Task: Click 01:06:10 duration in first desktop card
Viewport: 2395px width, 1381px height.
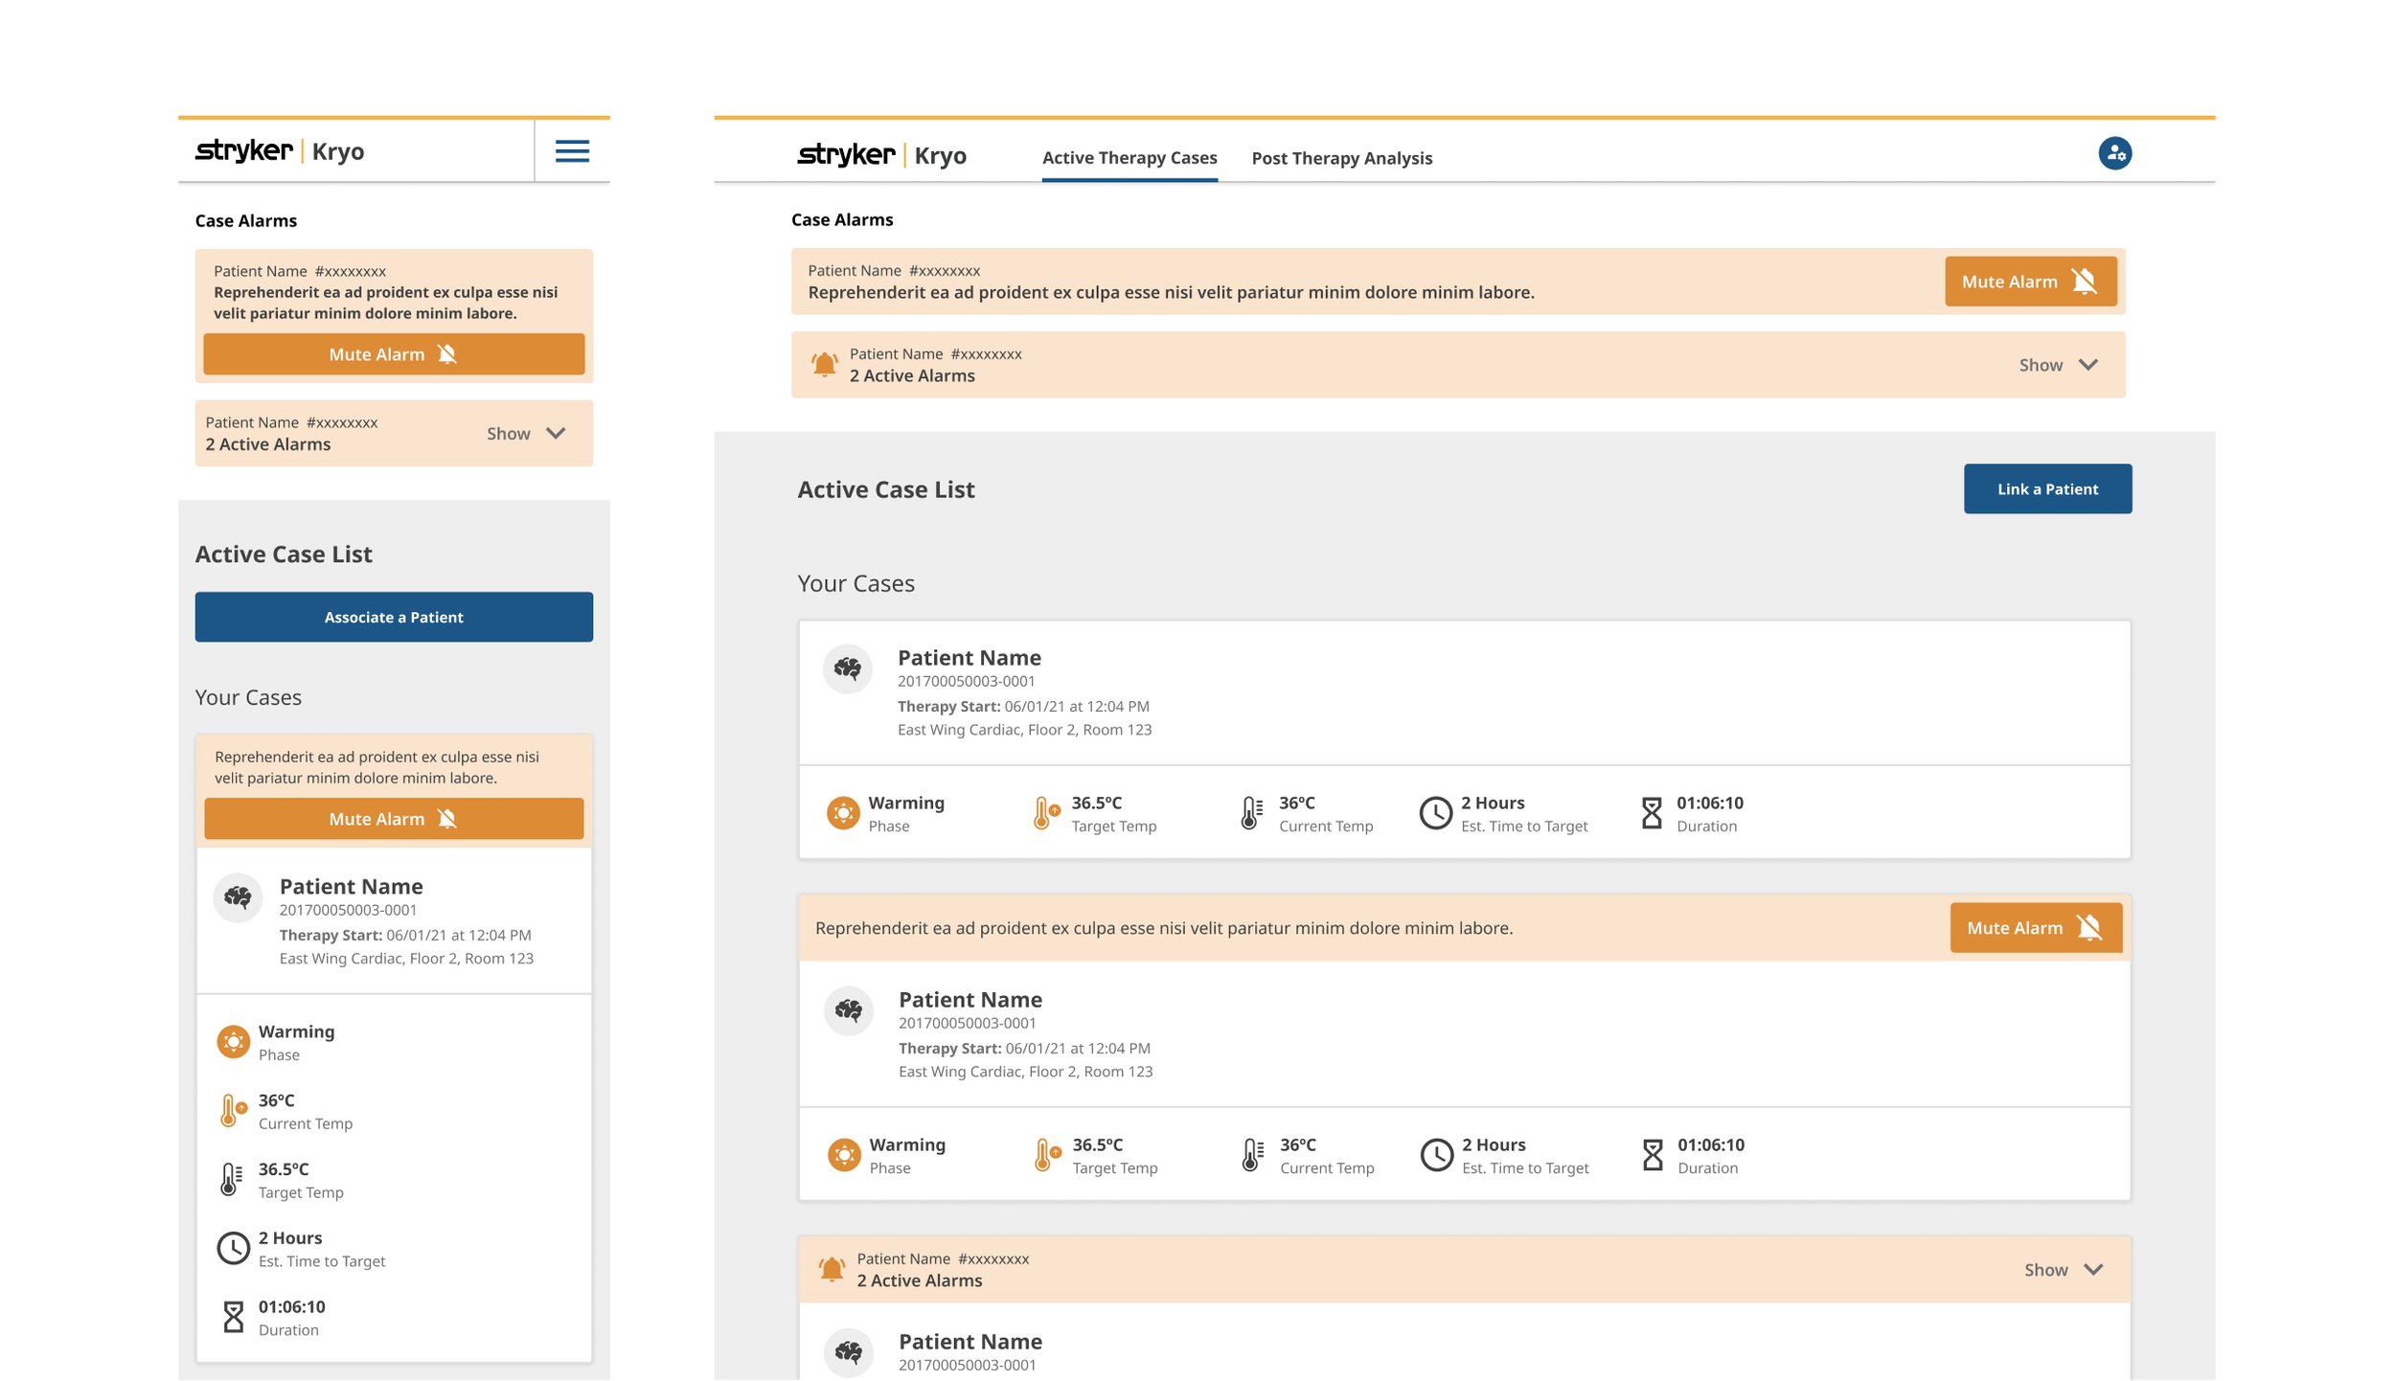Action: pos(1709,804)
